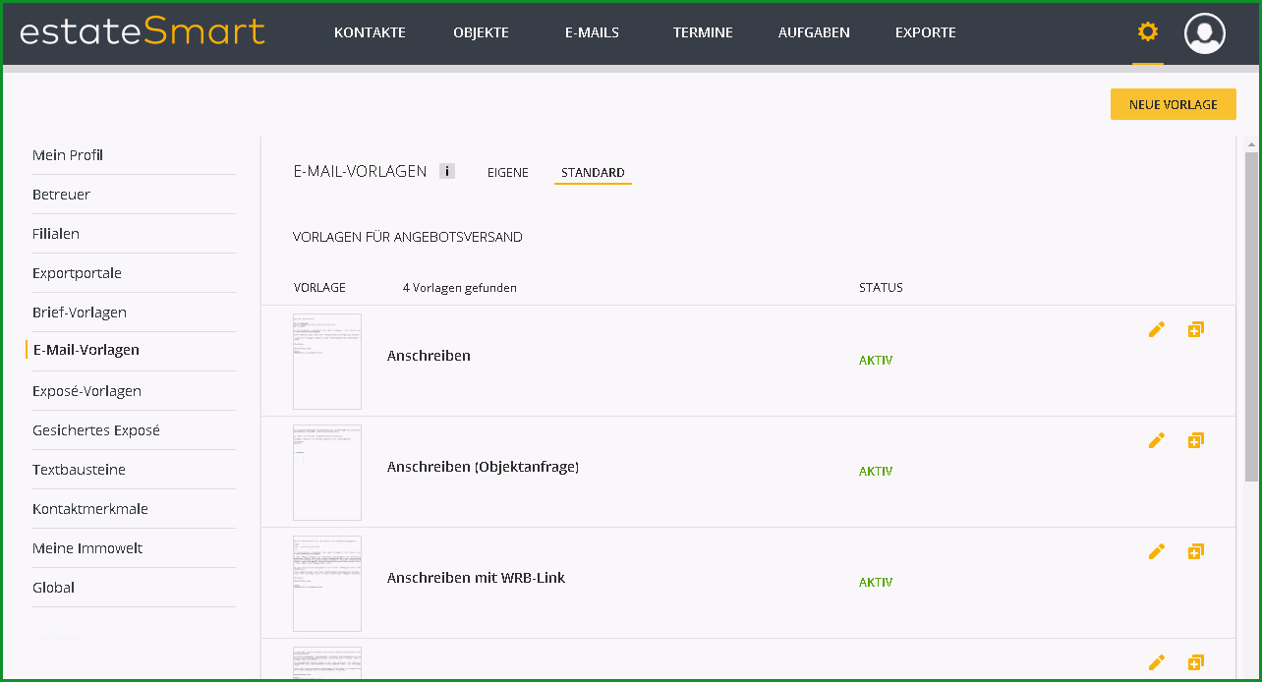This screenshot has height=682, width=1262.
Task: Duplicate the Anschreiben template via its copy icon
Action: 1195,330
